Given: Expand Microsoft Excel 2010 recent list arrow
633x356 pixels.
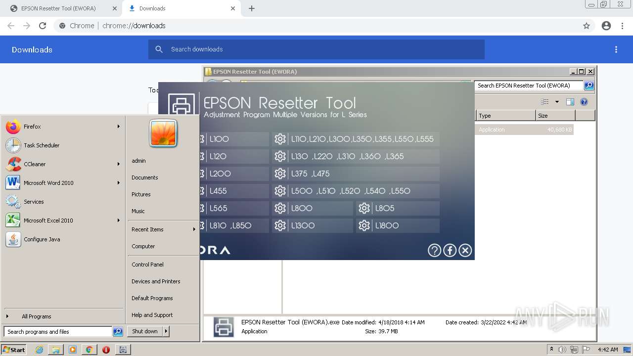Looking at the screenshot, I should click(x=118, y=221).
